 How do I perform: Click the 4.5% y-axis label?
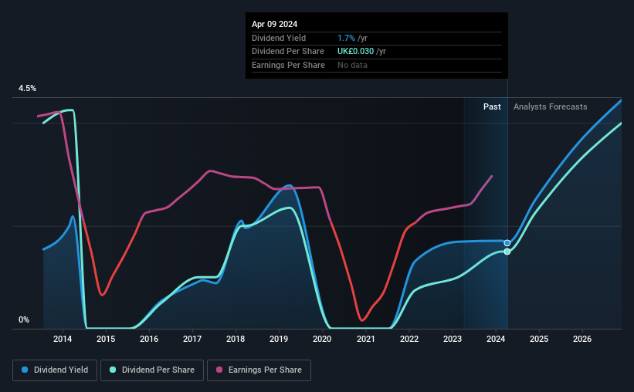point(27,88)
